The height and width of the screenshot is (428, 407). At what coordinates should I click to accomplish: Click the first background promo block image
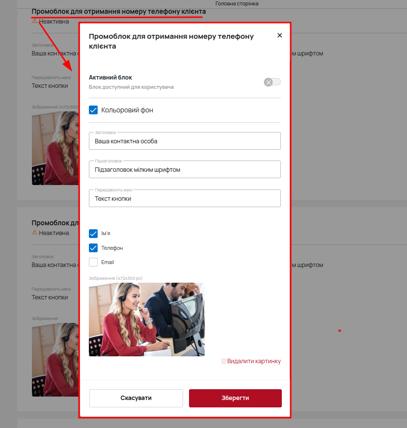[x=55, y=148]
